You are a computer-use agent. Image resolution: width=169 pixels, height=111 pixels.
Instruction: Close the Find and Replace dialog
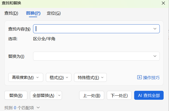pyautogui.click(x=163, y=3)
